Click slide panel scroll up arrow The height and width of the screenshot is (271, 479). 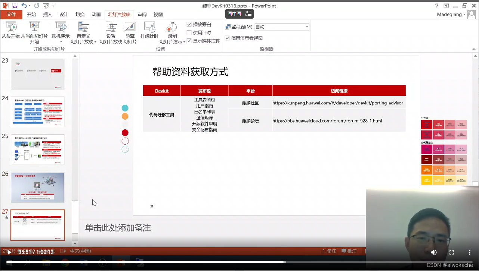click(75, 56)
